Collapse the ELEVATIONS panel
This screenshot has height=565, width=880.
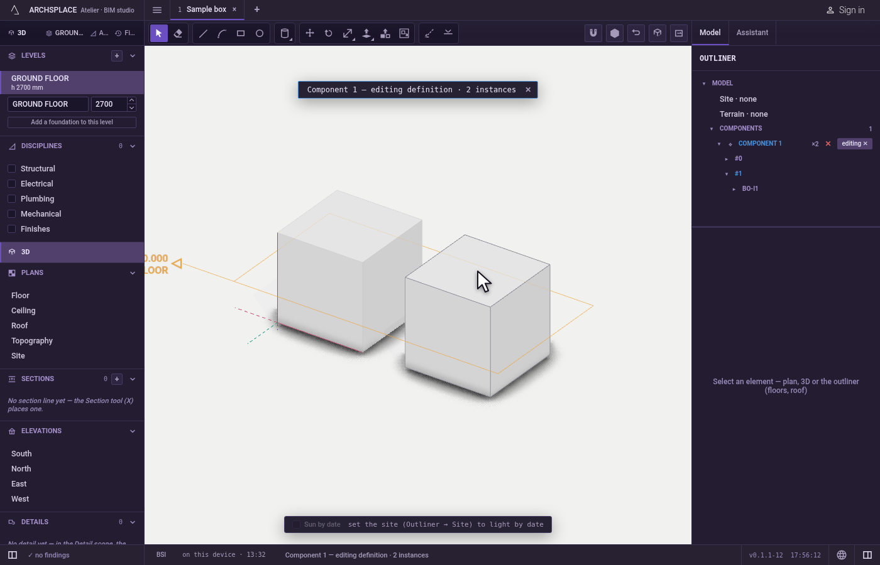[133, 431]
